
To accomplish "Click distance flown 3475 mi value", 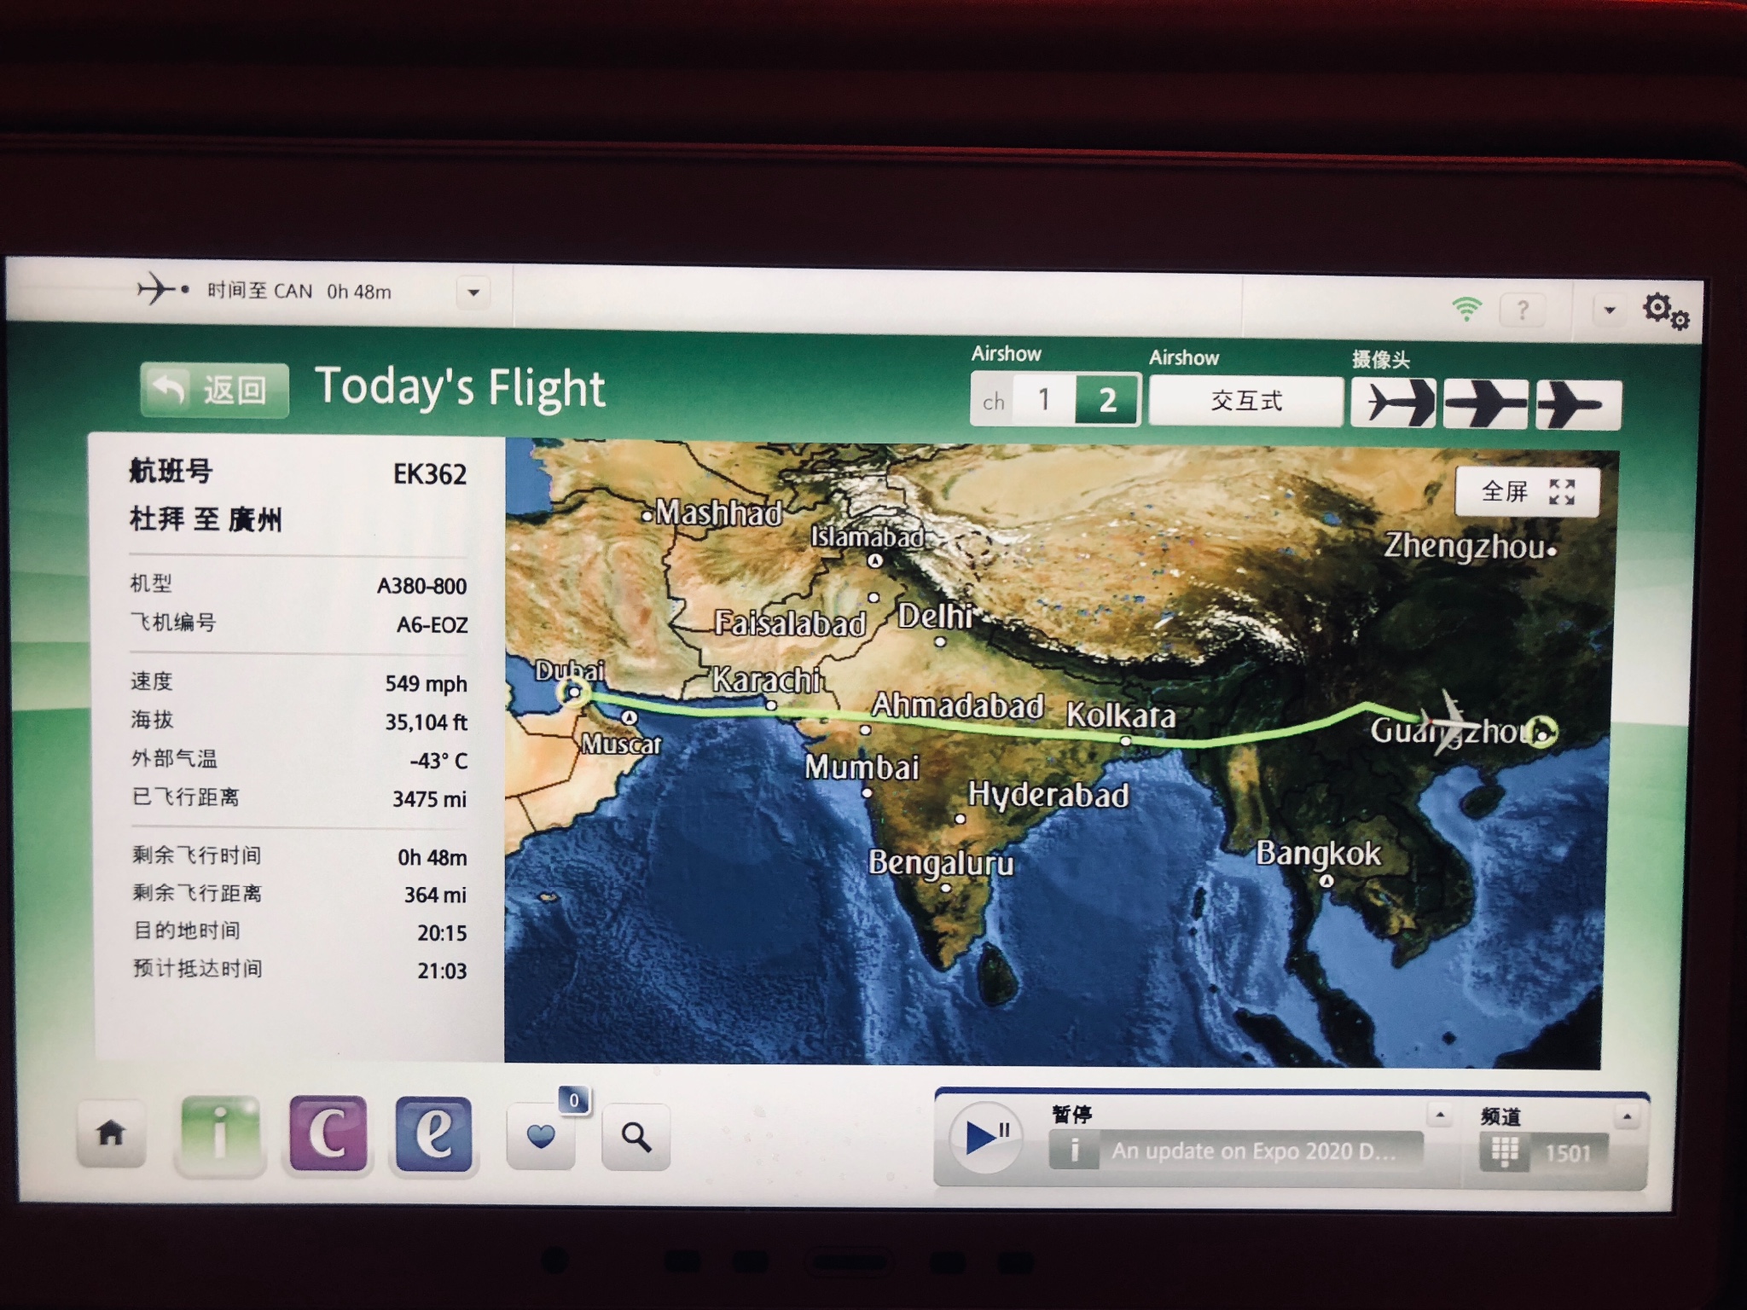I will [x=429, y=799].
